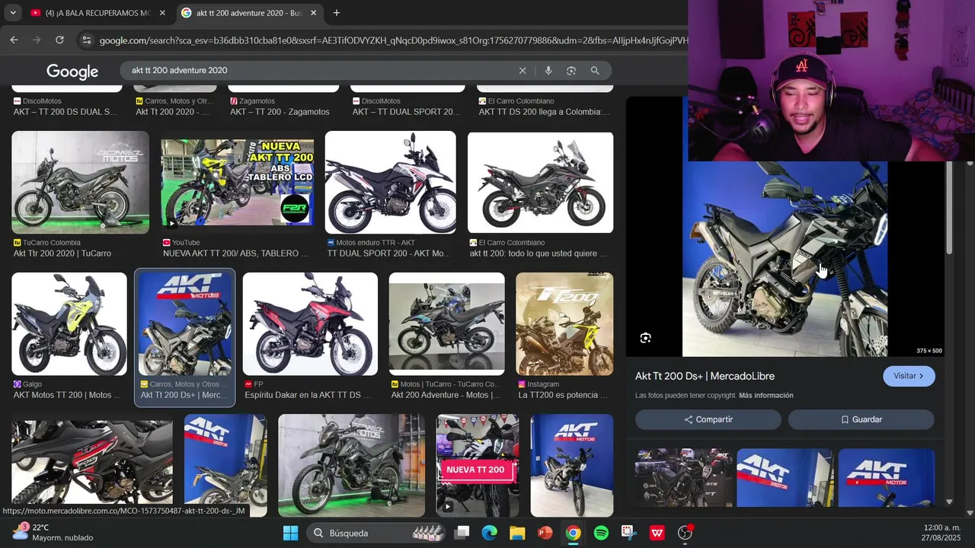Click the magnifier search submit icon
Screen dimensions: 975x548
595,71
